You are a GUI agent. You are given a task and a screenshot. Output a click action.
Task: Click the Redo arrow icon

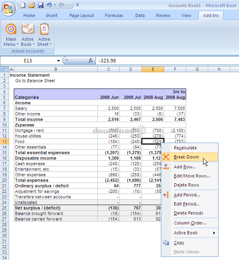[62, 5]
